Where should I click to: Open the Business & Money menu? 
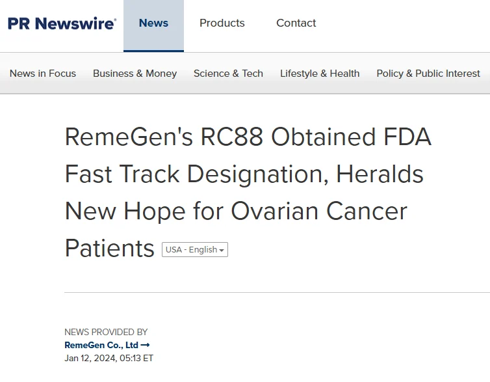tap(135, 74)
